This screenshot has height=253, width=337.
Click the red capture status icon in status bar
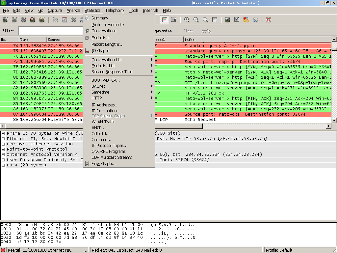[3, 250]
